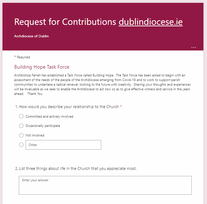
Task: Open the more options ellipsis in header
Action: click(194, 47)
